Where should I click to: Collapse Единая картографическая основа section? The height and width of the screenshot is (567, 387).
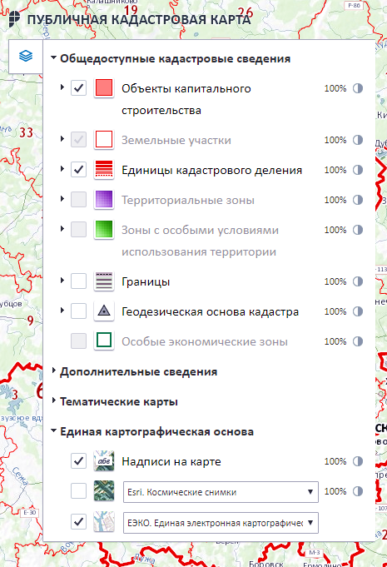coord(54,430)
